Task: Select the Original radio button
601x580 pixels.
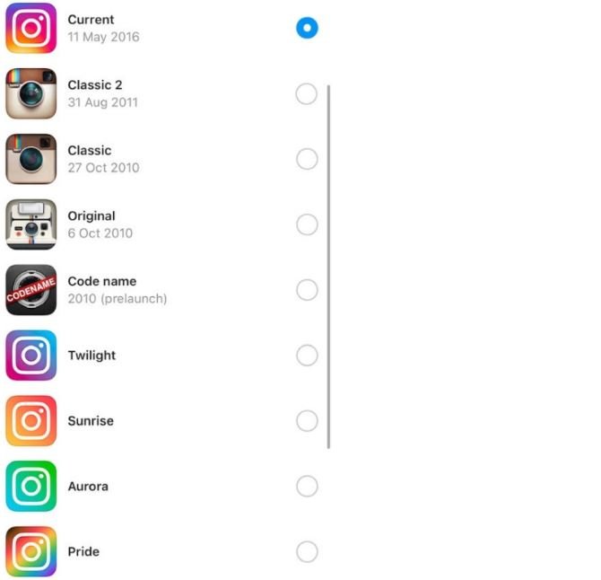Action: [x=307, y=224]
